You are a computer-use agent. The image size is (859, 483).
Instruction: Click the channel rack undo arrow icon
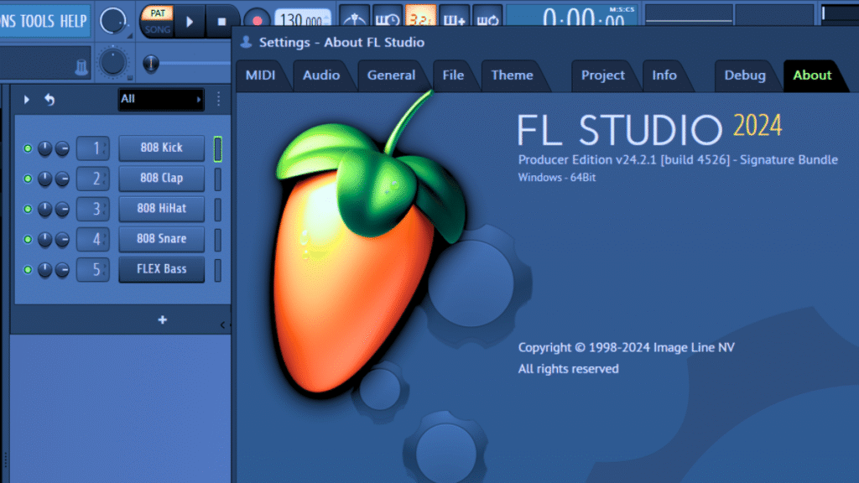(x=49, y=100)
